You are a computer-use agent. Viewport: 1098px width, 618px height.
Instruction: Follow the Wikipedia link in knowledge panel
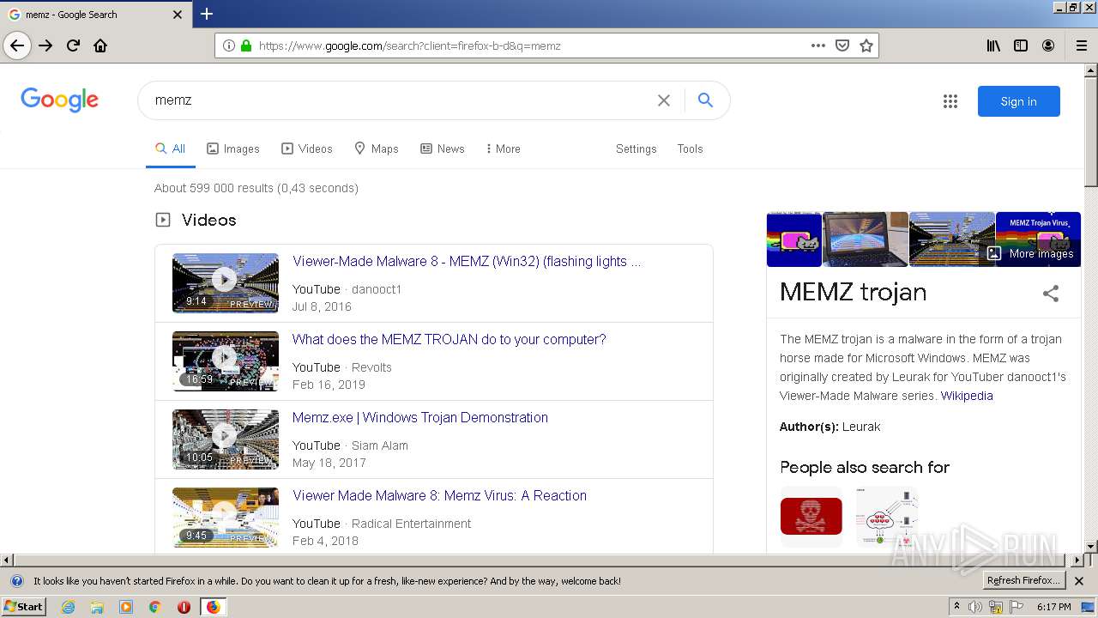tap(967, 396)
